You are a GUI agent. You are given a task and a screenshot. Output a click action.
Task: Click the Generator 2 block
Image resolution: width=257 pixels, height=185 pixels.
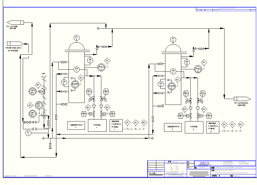click(173, 127)
